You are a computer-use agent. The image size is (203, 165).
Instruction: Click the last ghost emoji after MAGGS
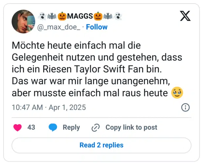click(x=118, y=16)
